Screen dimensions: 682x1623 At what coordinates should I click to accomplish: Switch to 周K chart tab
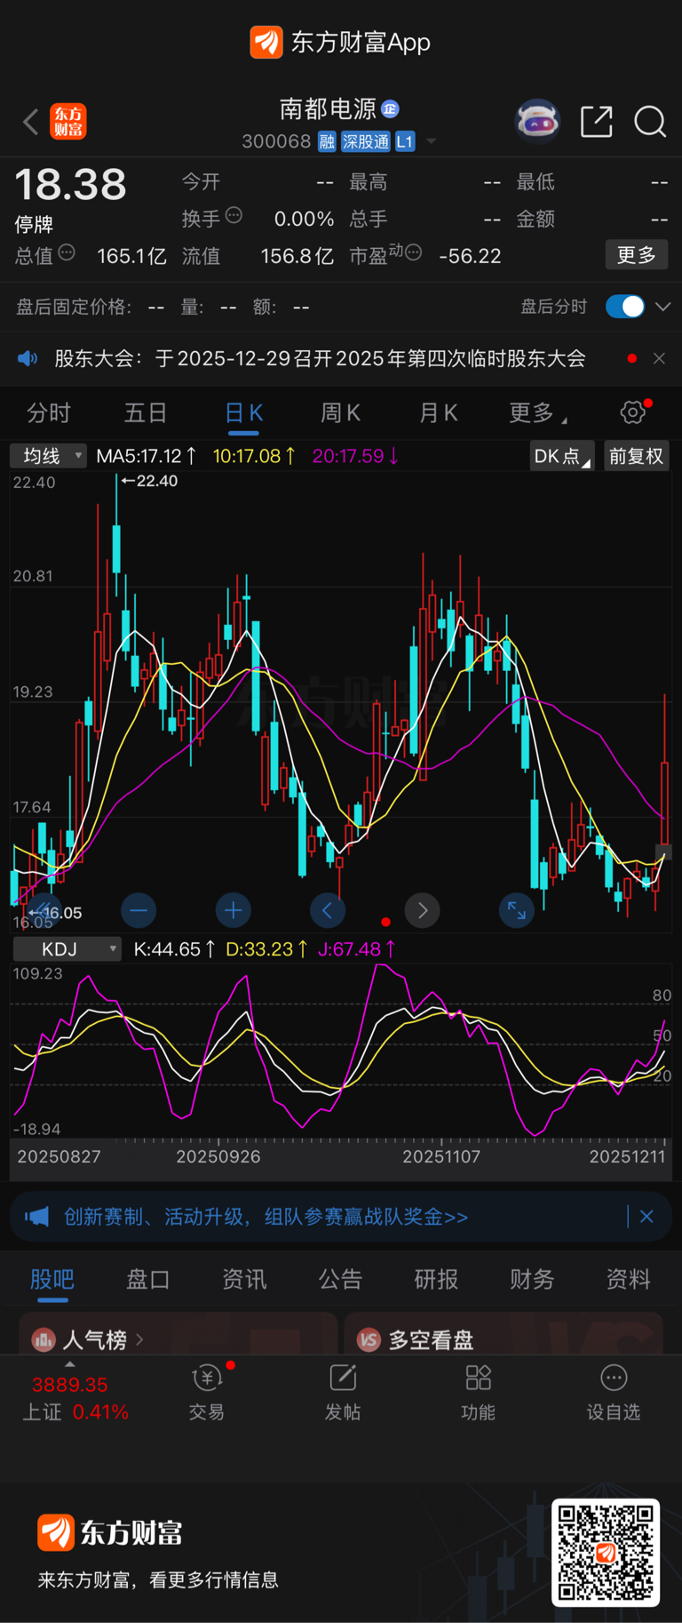[x=340, y=413]
